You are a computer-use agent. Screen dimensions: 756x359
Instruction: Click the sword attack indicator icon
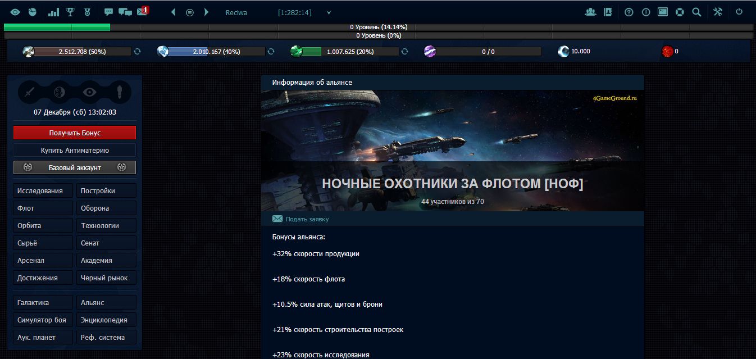point(30,92)
